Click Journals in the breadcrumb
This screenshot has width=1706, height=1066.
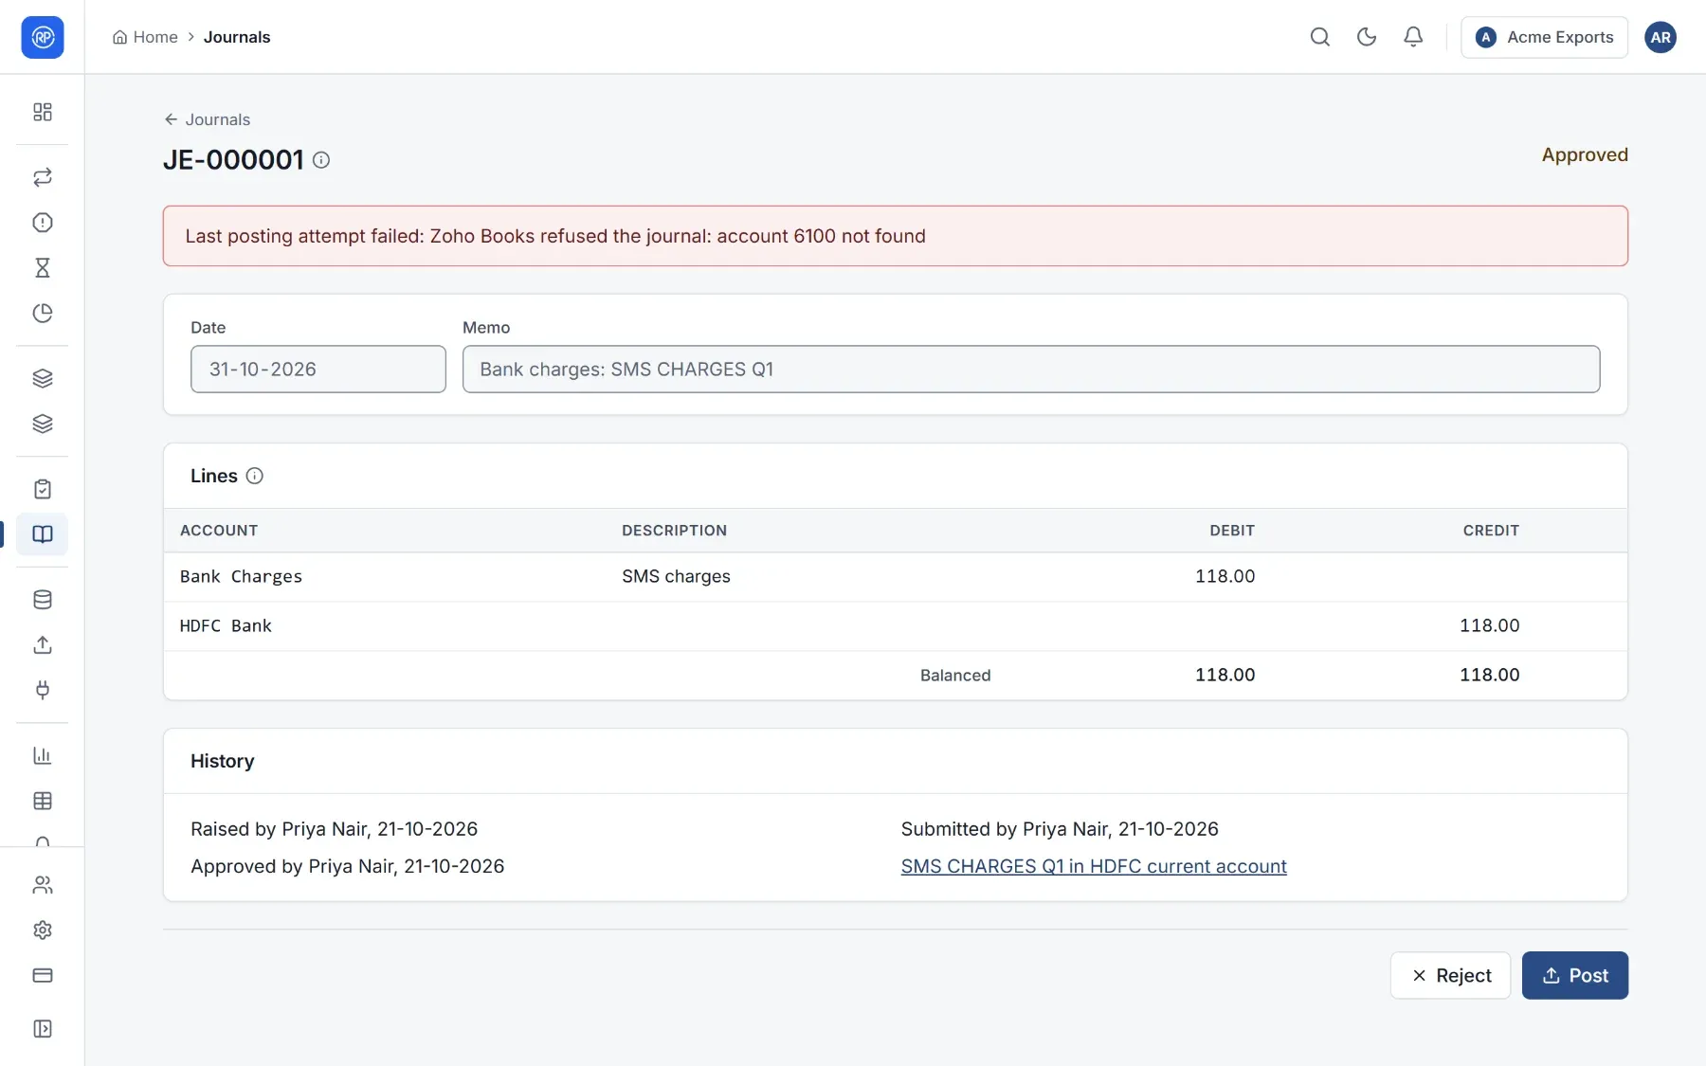(237, 37)
